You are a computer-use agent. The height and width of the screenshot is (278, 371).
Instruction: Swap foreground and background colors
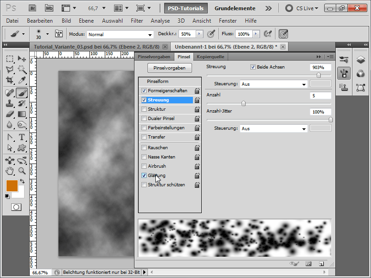pyautogui.click(x=22, y=181)
